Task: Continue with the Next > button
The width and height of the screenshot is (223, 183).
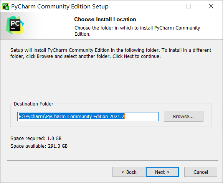Action: click(162, 172)
